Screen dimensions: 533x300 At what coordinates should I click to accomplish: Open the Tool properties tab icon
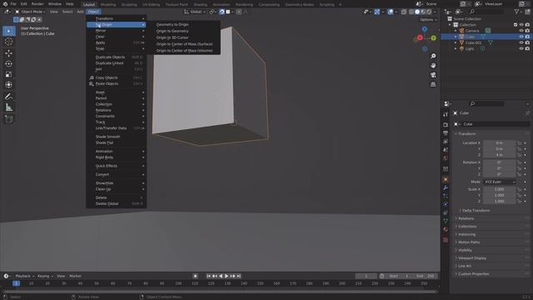point(446,115)
